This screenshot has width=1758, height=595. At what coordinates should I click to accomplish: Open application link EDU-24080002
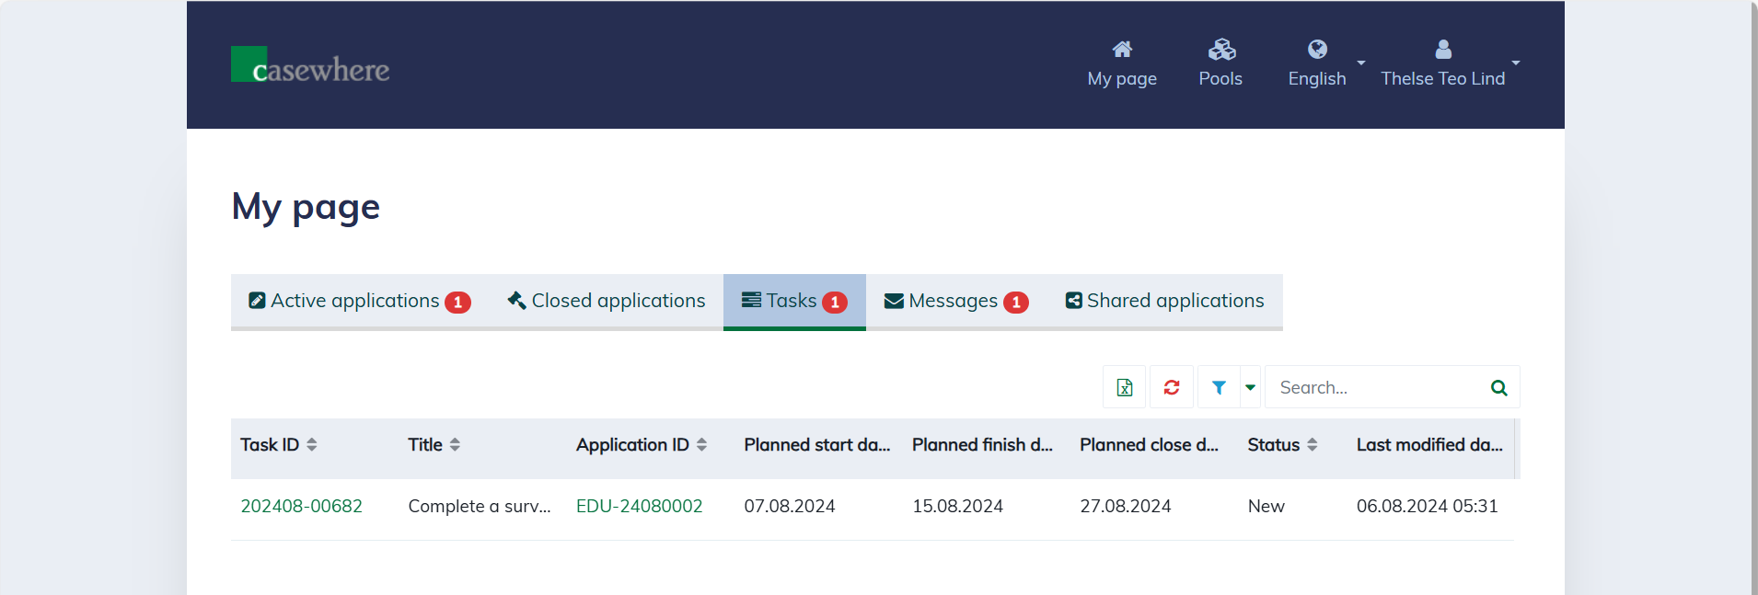click(639, 507)
